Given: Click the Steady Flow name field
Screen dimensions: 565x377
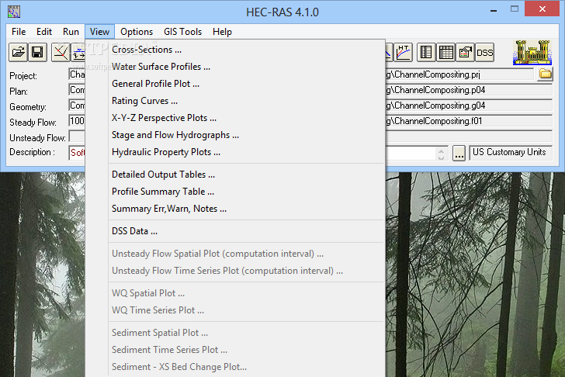Looking at the screenshot, I should click(x=77, y=121).
